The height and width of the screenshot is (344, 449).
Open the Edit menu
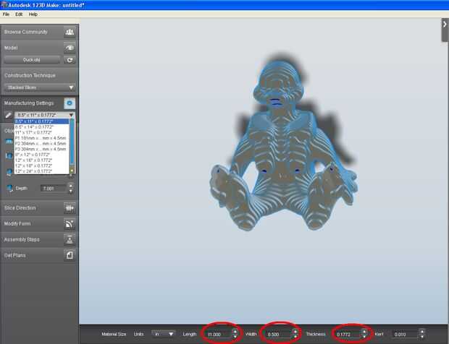tap(19, 14)
